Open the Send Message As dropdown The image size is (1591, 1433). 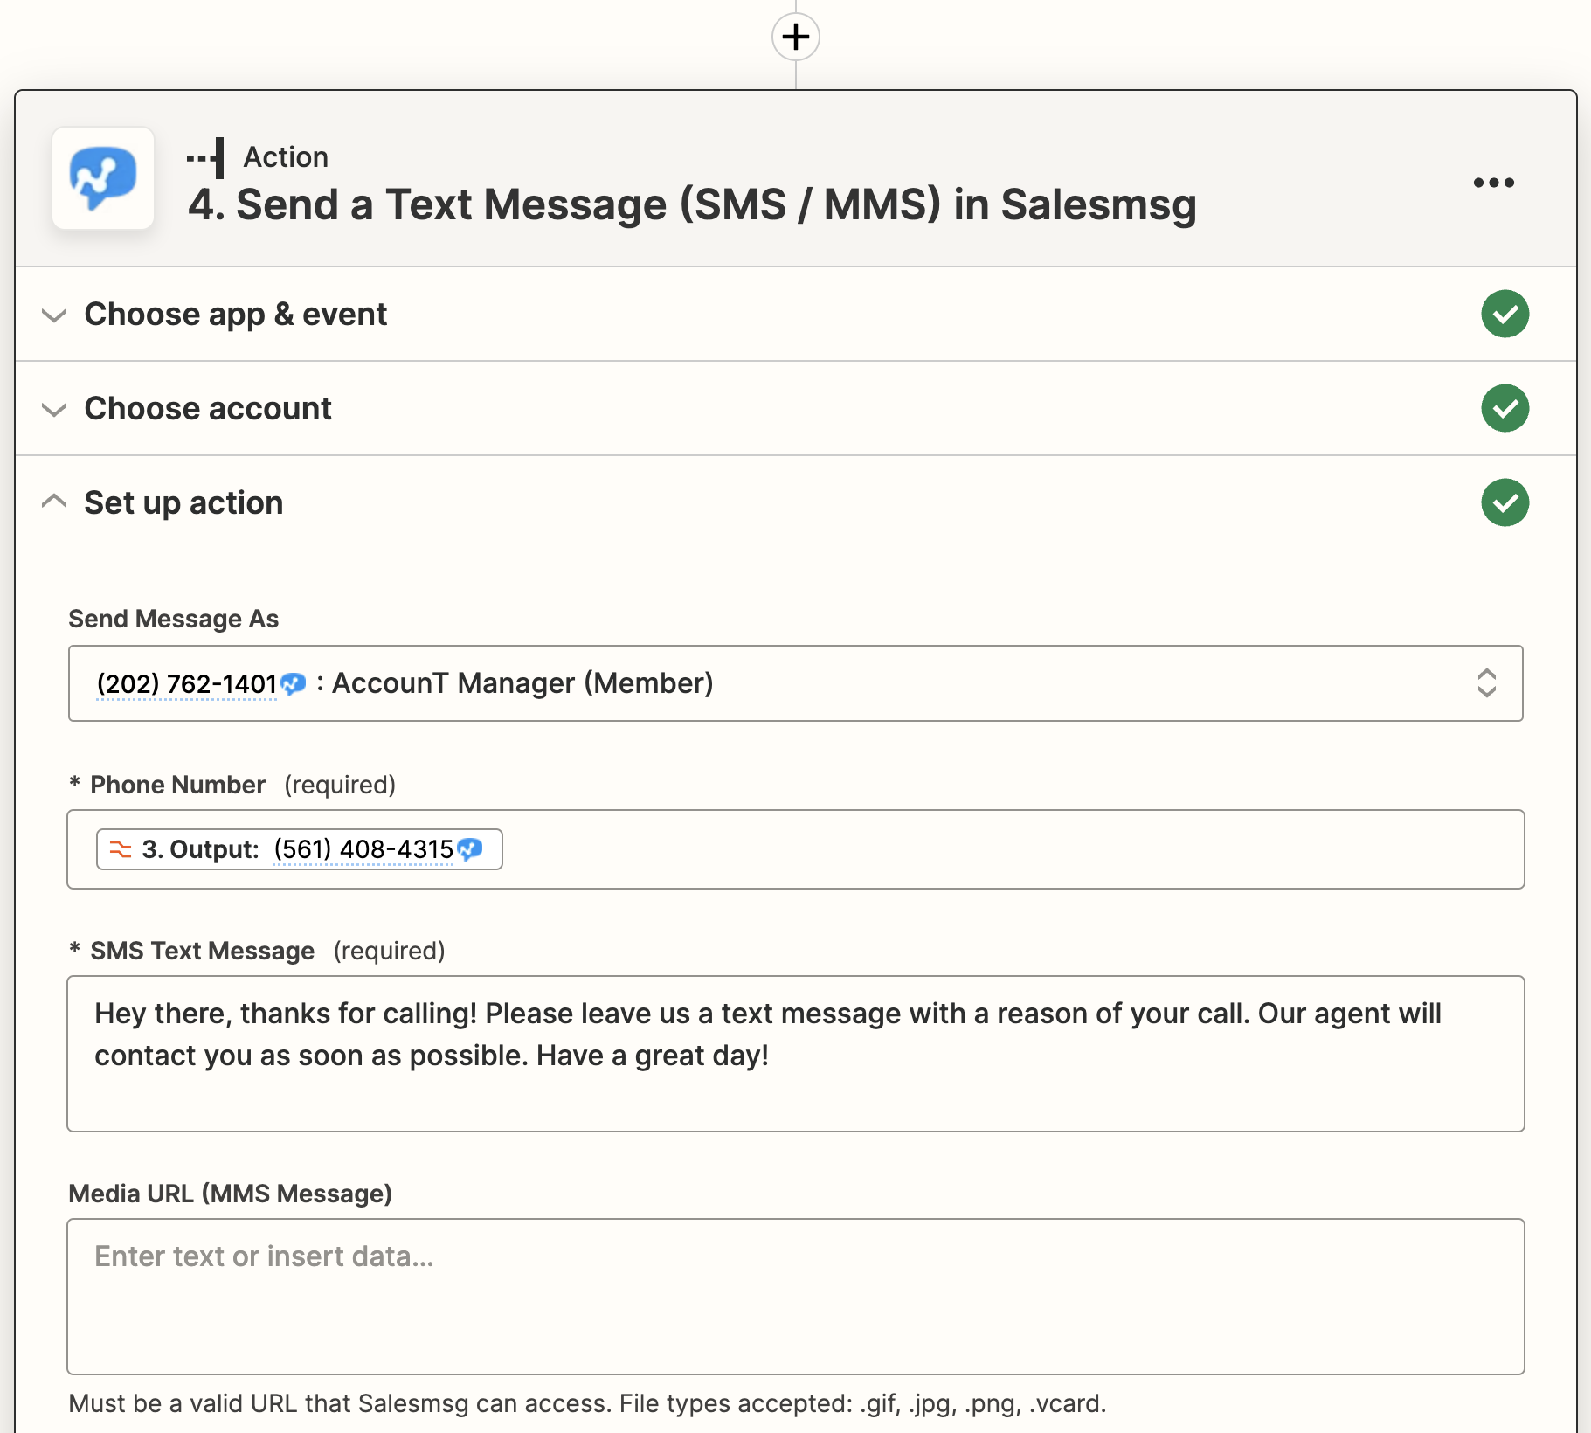coord(795,683)
